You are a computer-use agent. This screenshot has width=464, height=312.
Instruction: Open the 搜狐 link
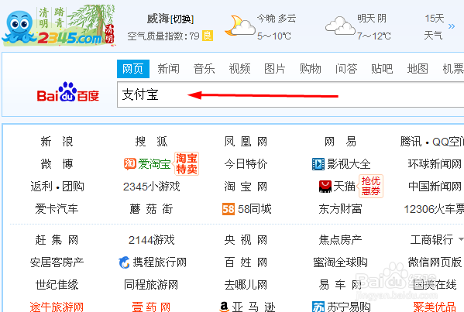[151, 142]
